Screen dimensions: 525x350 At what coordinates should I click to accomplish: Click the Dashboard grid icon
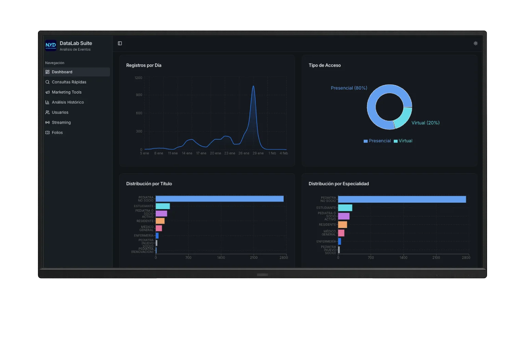pyautogui.click(x=48, y=72)
